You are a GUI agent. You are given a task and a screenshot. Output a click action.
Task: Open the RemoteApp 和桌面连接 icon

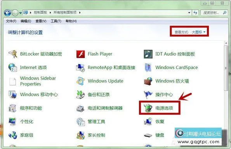[x=80, y=68]
